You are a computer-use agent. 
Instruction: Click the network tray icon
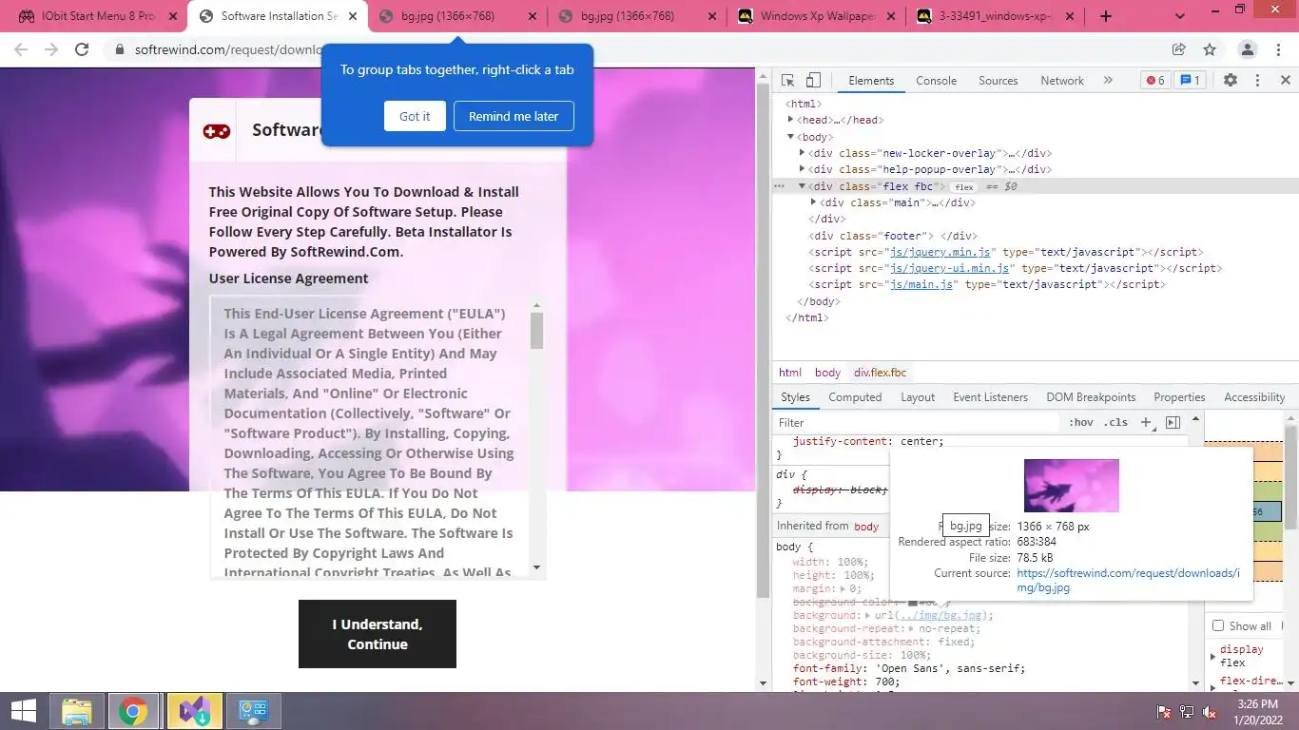[x=1187, y=712]
